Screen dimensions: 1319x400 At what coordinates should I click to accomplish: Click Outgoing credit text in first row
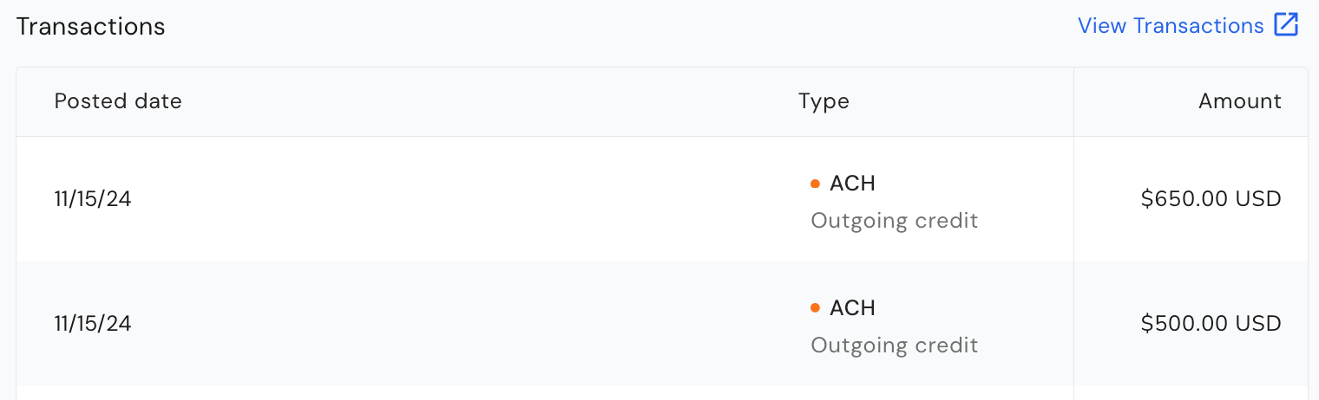[895, 221]
